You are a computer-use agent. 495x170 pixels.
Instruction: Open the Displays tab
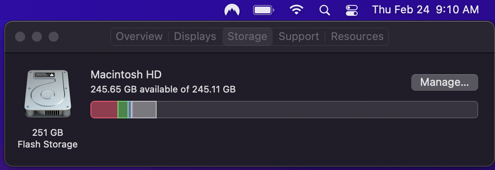pyautogui.click(x=195, y=37)
